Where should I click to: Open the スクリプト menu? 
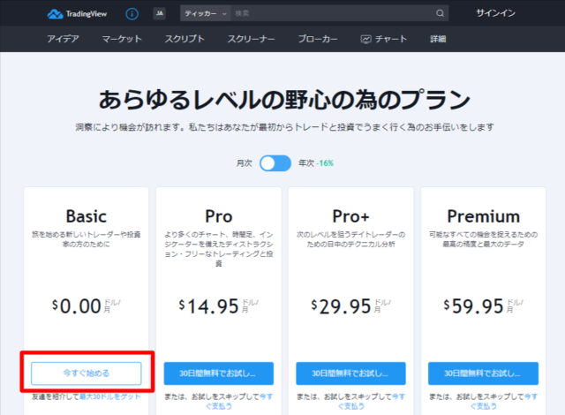point(185,39)
